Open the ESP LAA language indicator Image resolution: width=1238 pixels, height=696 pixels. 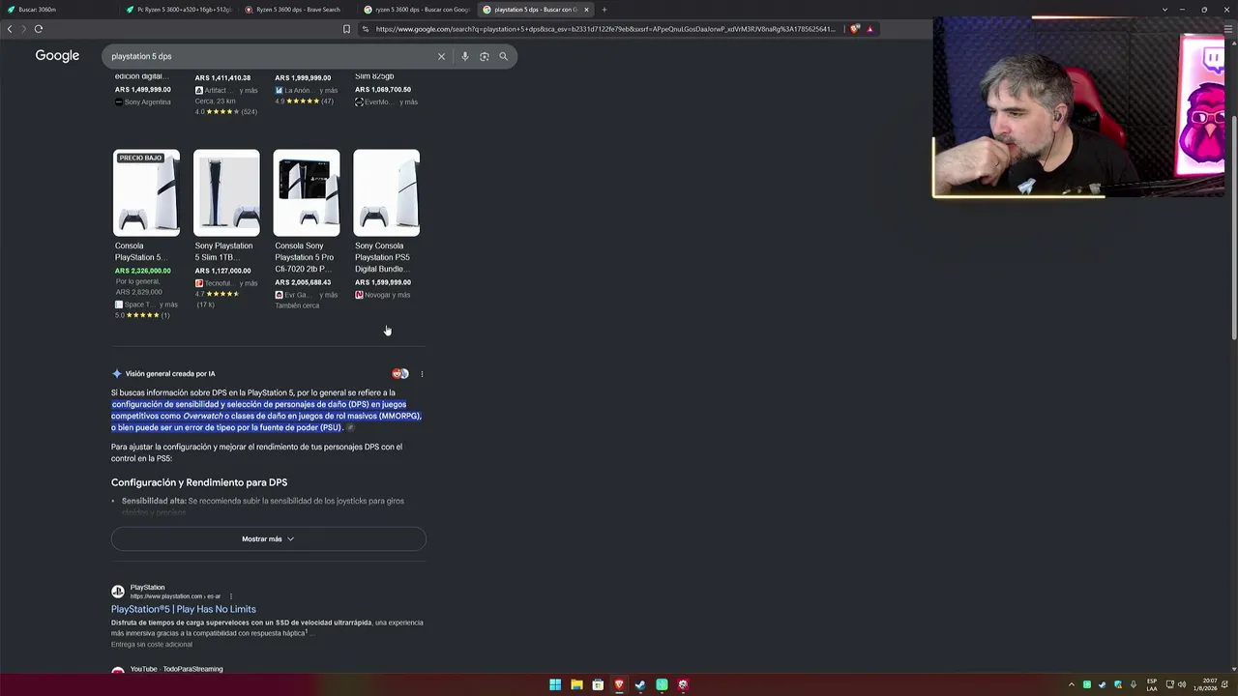coord(1152,684)
